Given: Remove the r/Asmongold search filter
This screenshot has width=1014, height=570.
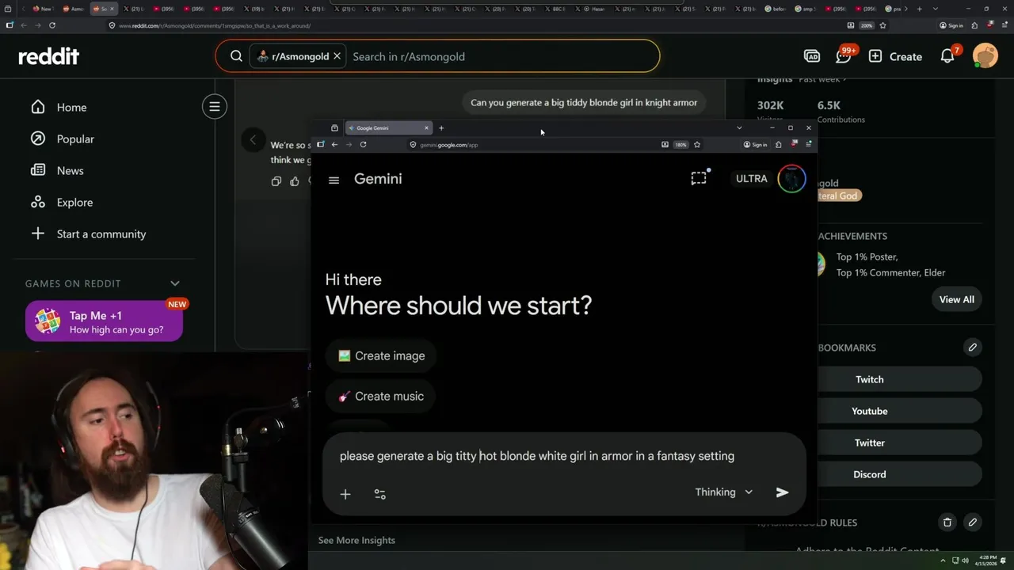Looking at the screenshot, I should coord(337,56).
